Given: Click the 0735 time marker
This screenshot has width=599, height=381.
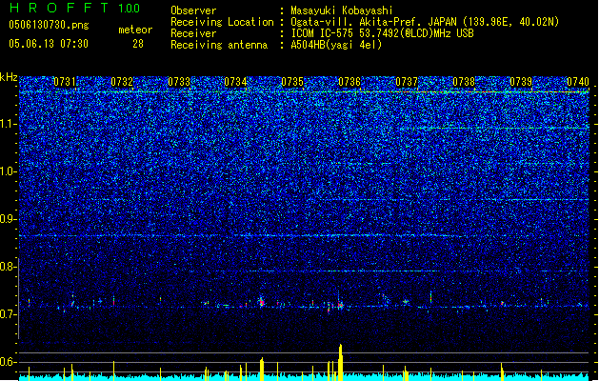Looking at the screenshot, I should (292, 82).
